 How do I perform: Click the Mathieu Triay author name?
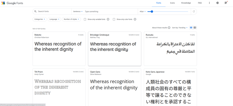(x=95, y=37)
